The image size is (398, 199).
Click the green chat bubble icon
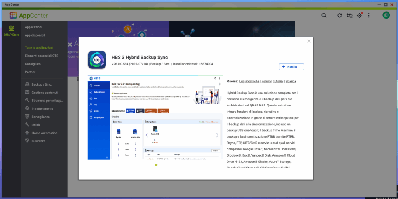click(386, 16)
